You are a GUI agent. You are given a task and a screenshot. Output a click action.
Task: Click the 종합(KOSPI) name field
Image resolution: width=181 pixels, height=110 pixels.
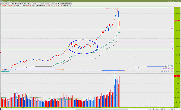21,4
